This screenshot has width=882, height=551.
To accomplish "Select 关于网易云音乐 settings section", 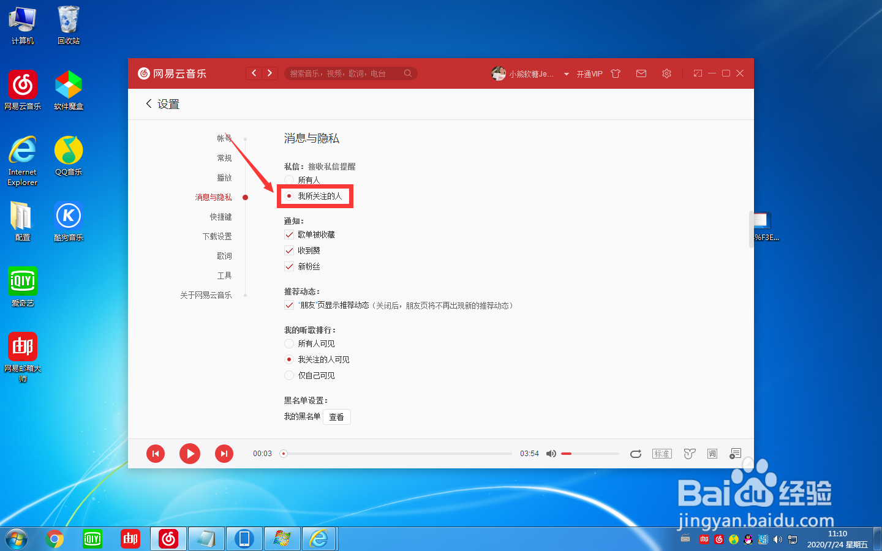I will coord(206,295).
